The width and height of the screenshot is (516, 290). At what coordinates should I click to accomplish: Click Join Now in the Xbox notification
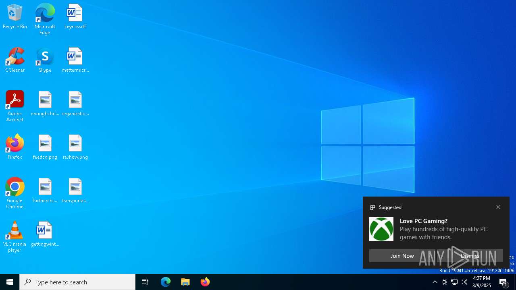point(402,256)
